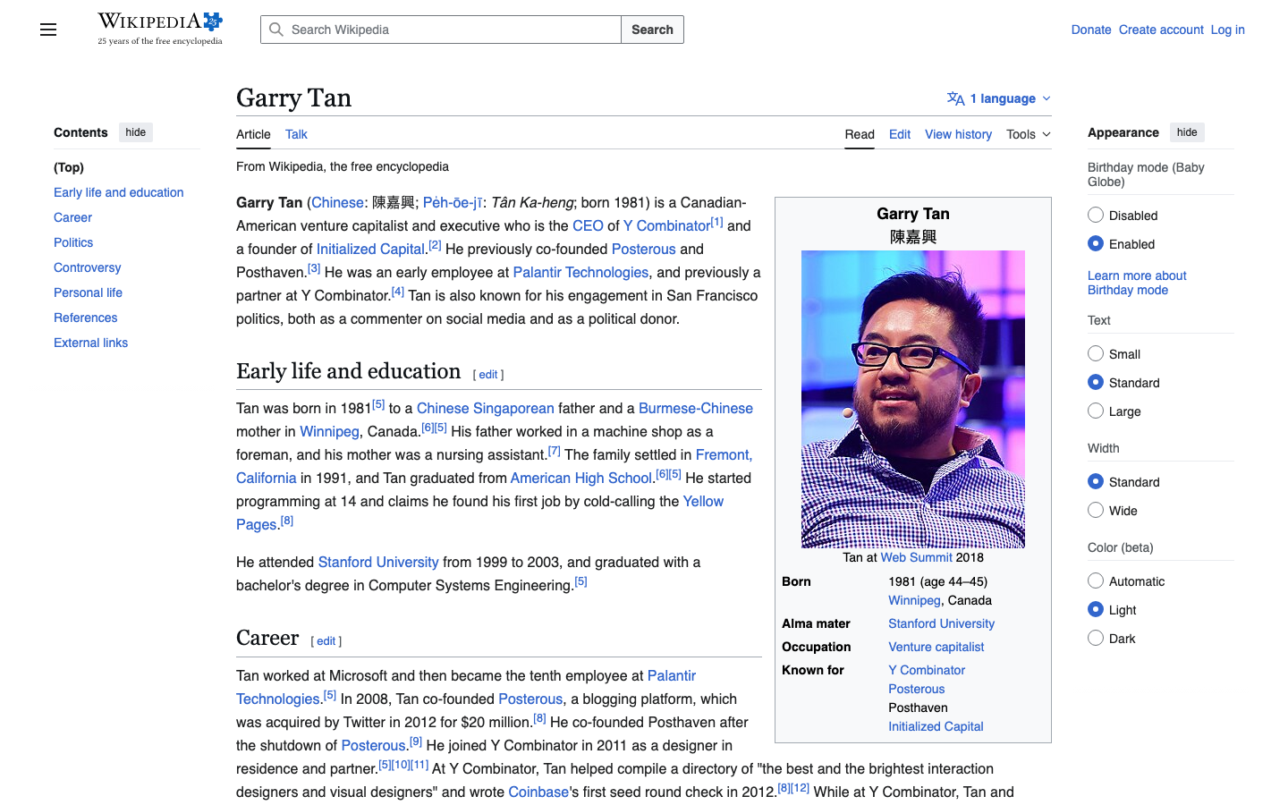Go to External links in Contents sidebar
Viewport: 1288px width, 805px height.
90,343
